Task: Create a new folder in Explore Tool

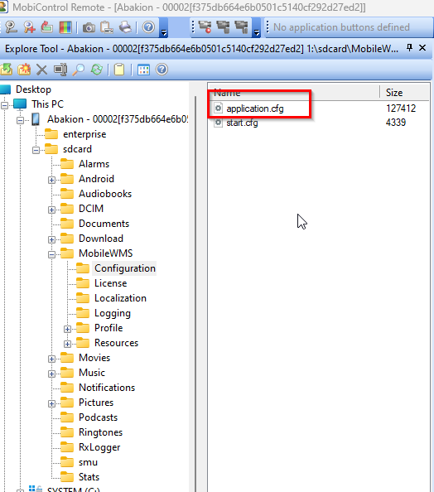Action: 24,70
